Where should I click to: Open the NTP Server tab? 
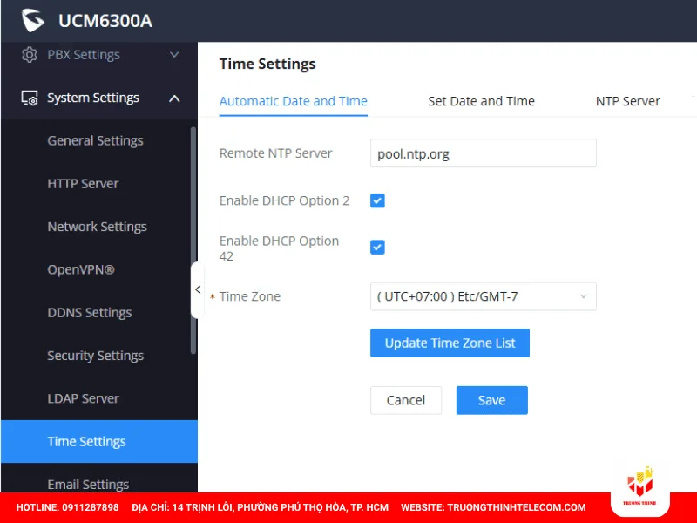coord(627,101)
